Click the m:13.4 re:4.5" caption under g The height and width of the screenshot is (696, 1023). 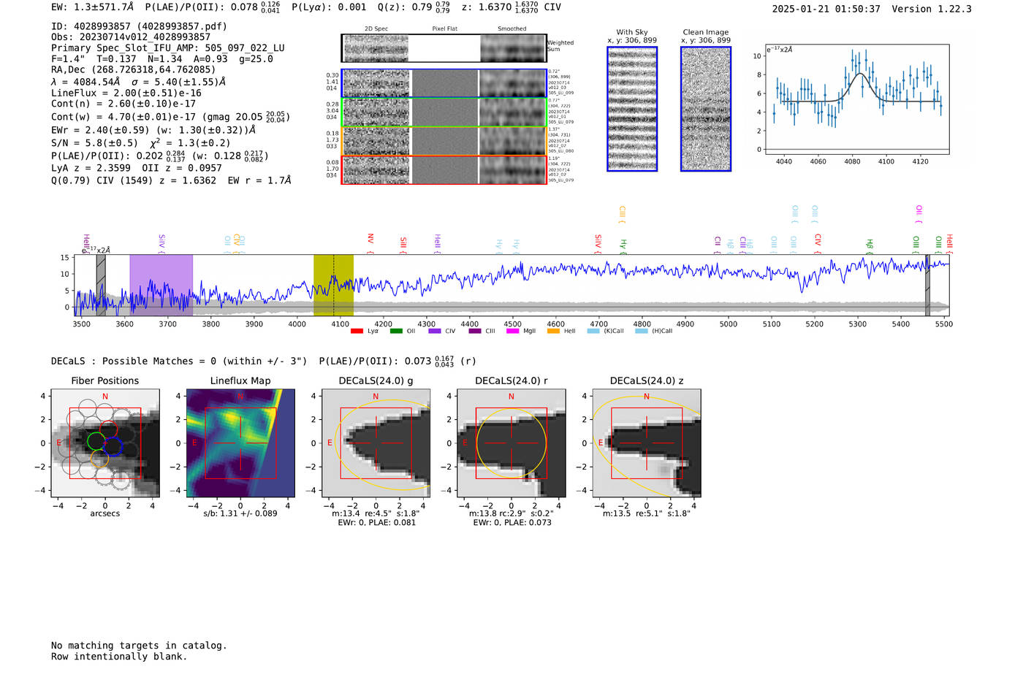(x=376, y=513)
